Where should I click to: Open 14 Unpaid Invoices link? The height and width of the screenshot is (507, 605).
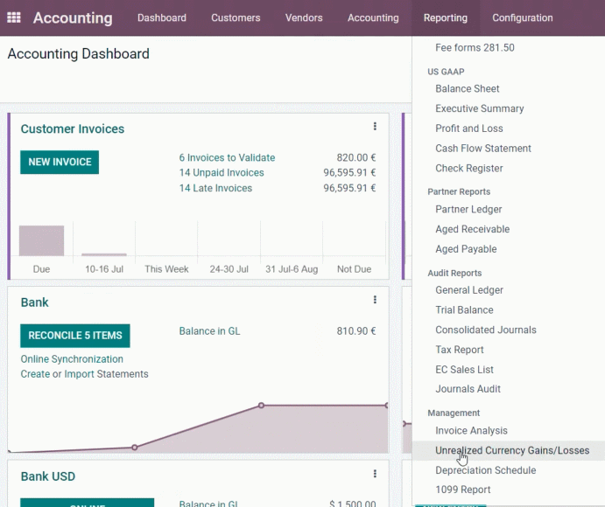[222, 172]
